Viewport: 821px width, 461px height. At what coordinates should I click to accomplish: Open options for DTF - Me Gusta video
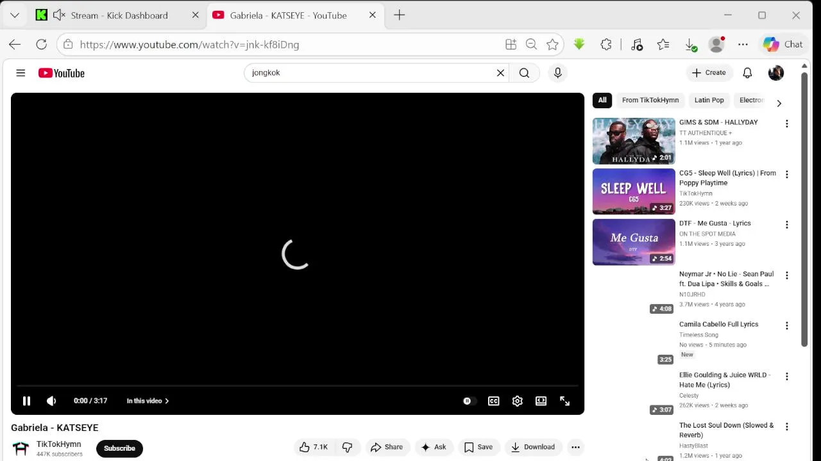[x=786, y=225]
